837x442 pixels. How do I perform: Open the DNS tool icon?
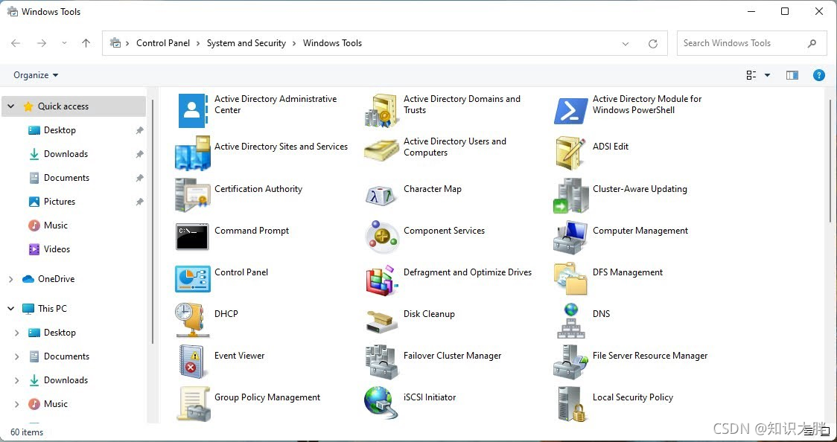570,320
